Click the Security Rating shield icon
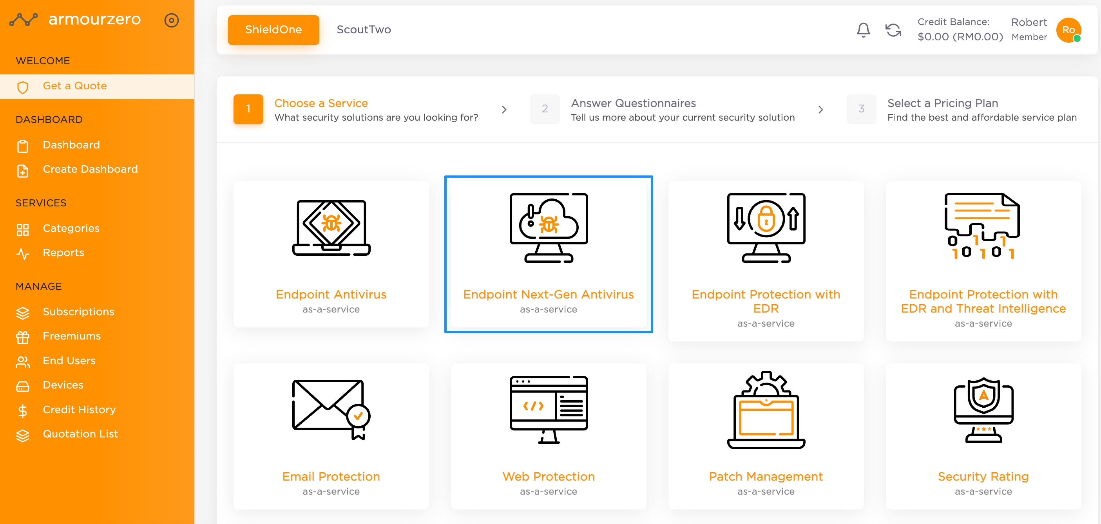1101x524 pixels. 983,409
